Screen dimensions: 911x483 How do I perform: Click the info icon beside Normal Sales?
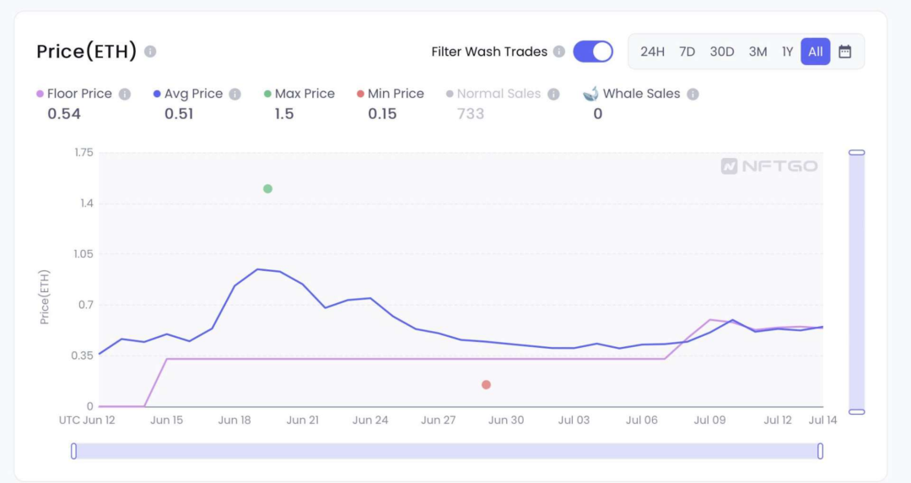coord(553,94)
